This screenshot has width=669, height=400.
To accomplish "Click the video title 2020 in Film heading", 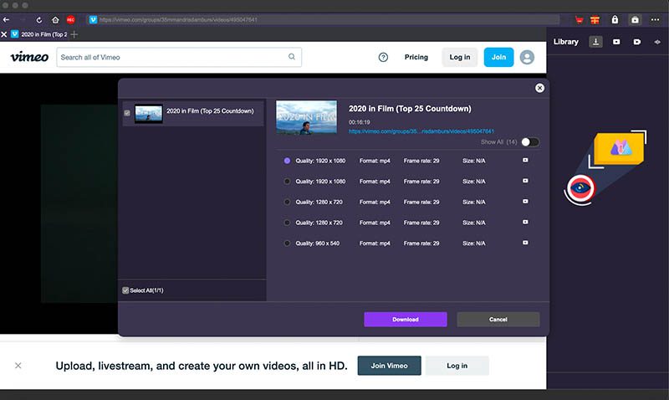I will point(410,109).
